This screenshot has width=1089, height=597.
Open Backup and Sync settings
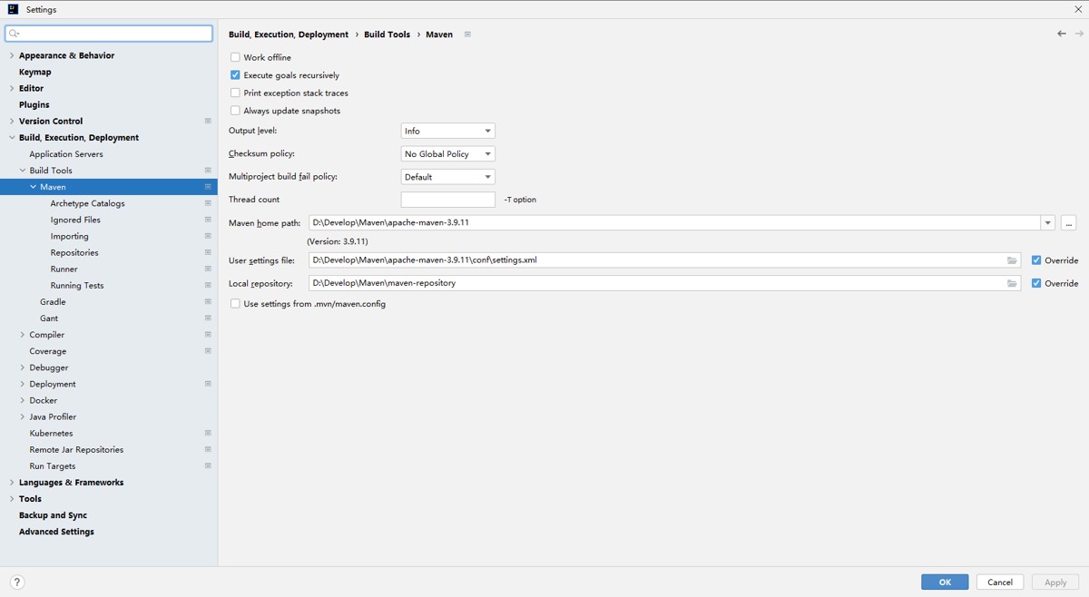[53, 515]
